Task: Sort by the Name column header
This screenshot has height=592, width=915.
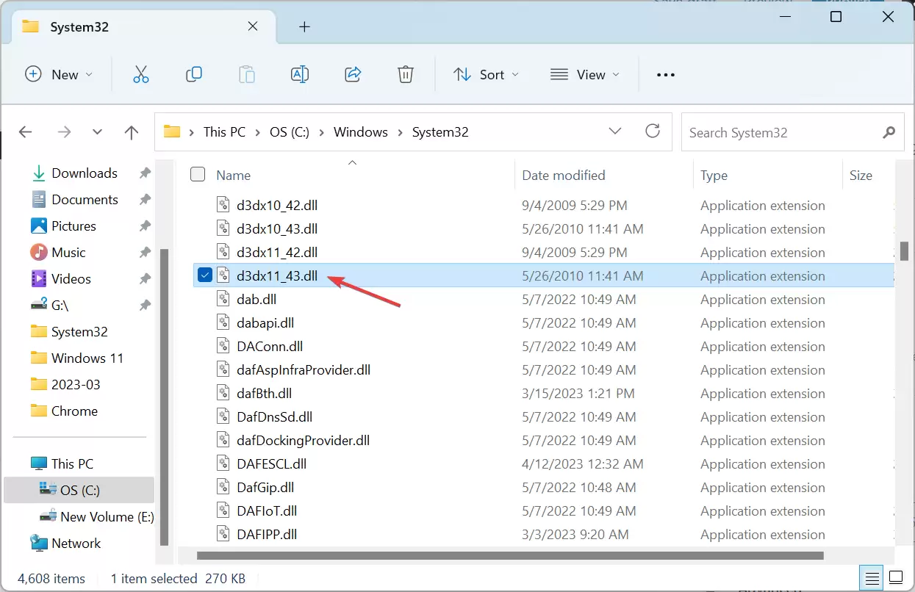Action: (x=233, y=175)
